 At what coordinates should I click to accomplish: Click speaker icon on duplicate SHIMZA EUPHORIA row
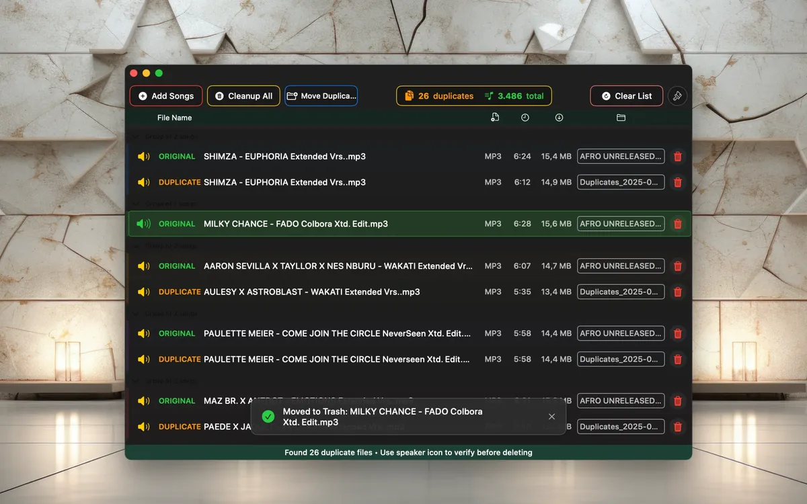[144, 182]
